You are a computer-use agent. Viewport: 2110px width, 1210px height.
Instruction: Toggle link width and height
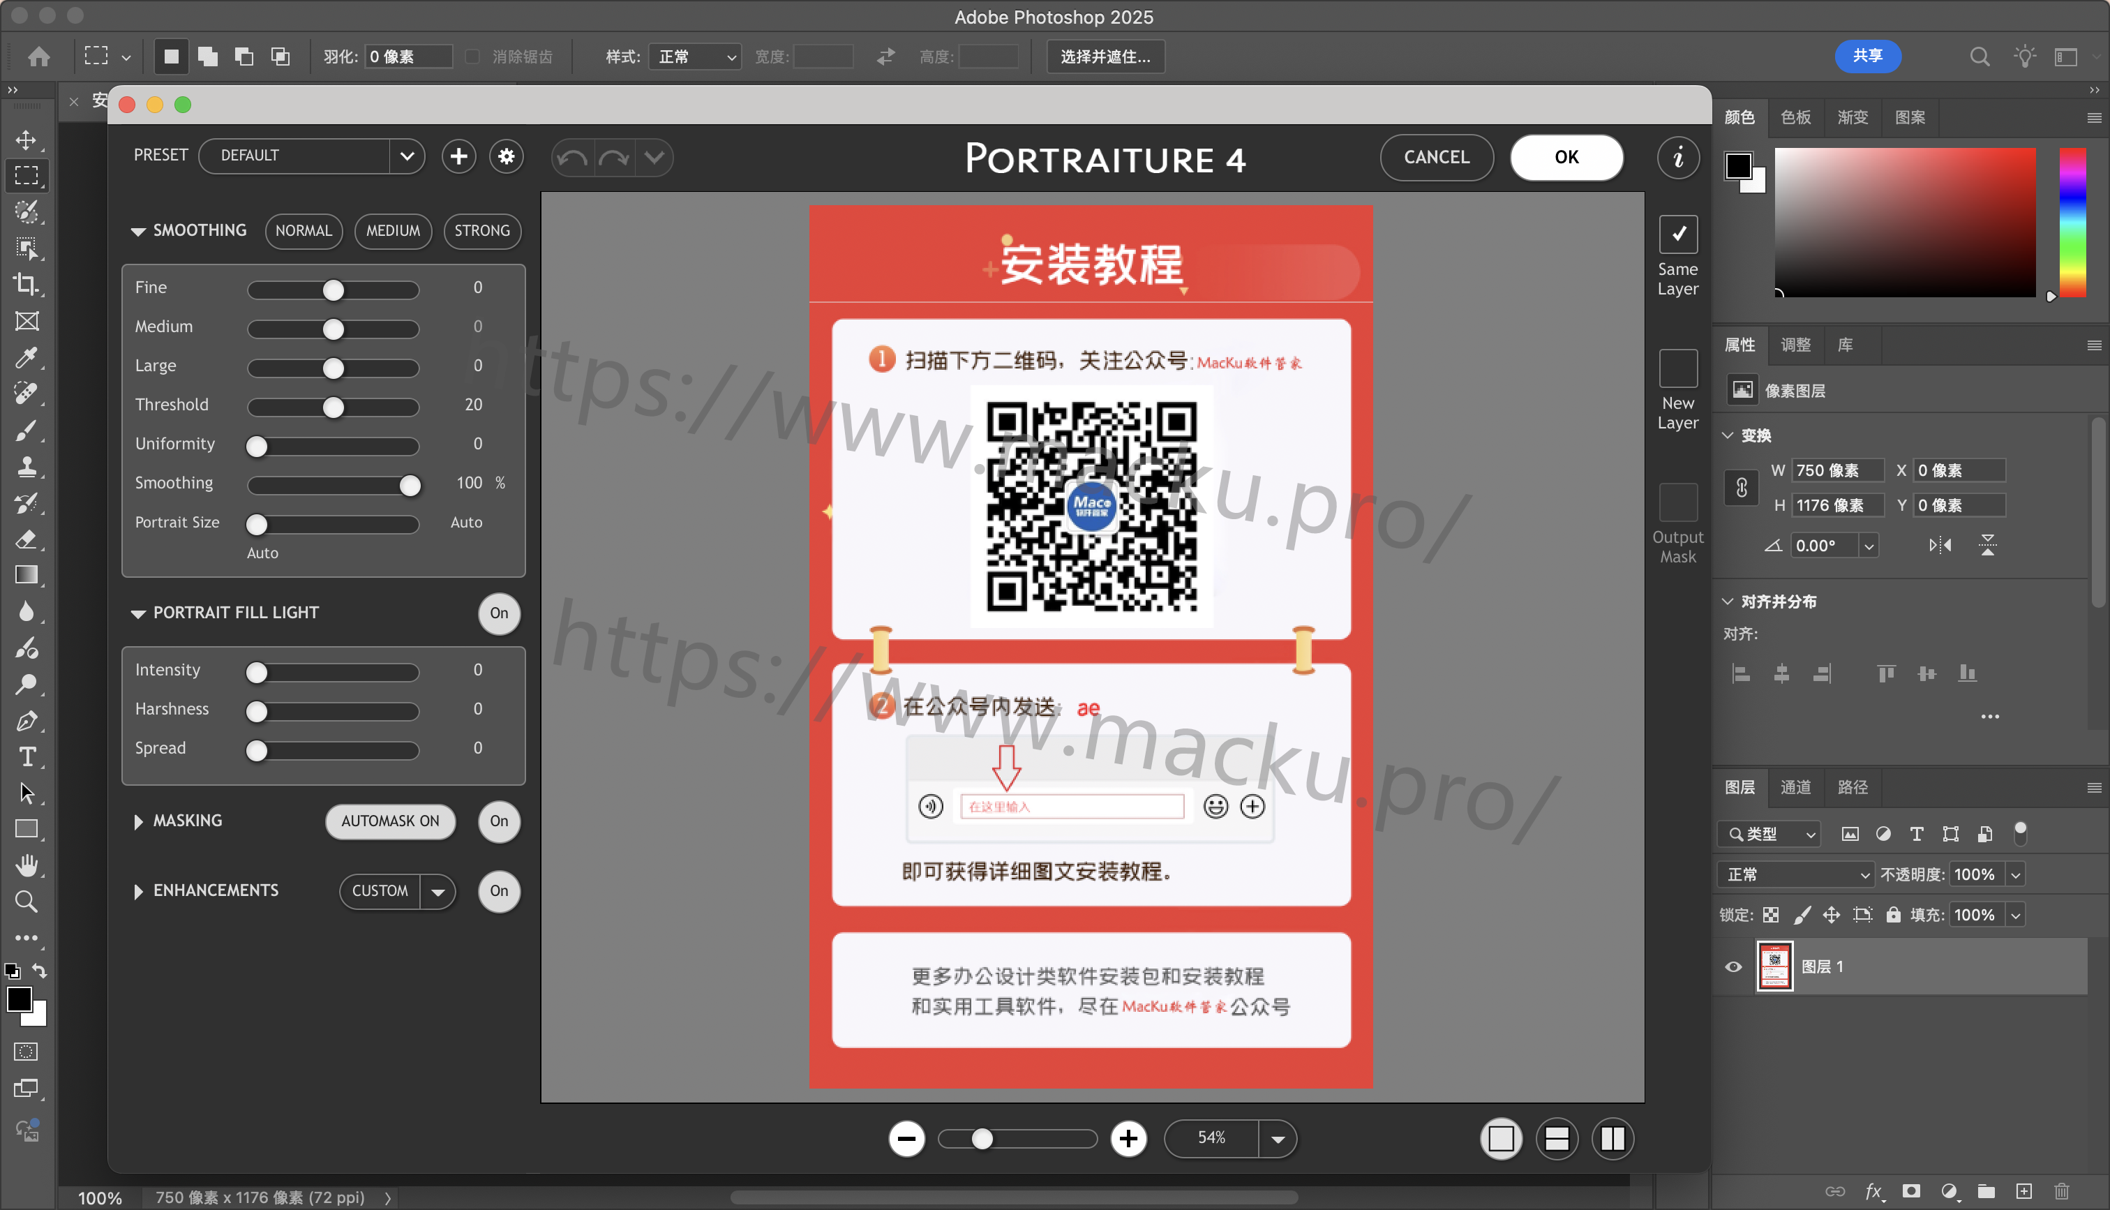(x=1742, y=487)
